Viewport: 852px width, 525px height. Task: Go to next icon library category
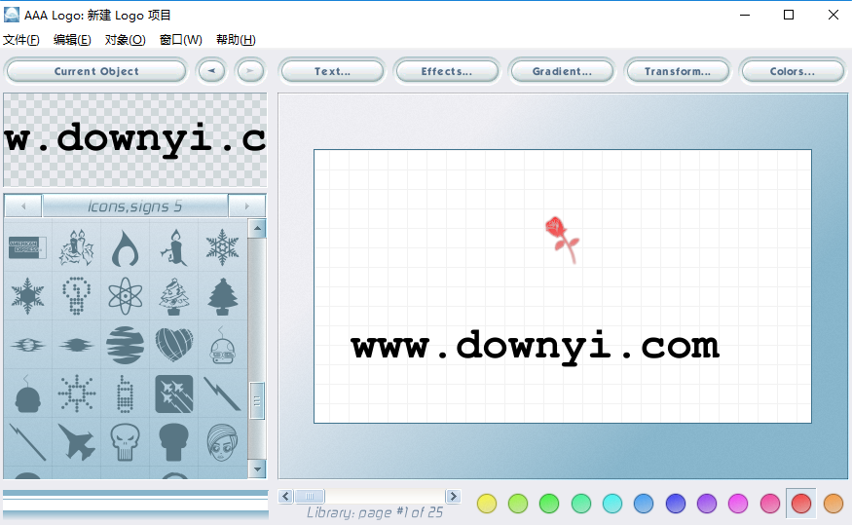pyautogui.click(x=246, y=206)
